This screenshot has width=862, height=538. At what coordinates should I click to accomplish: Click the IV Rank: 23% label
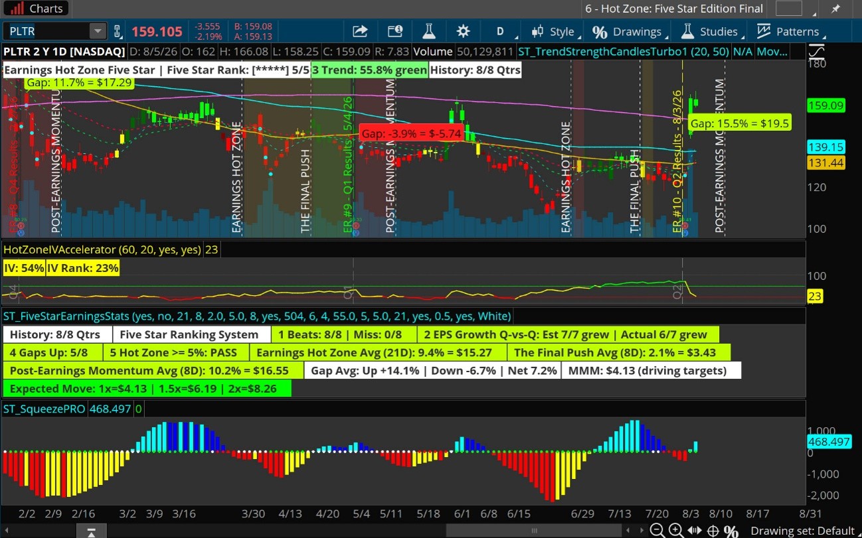[x=83, y=268]
